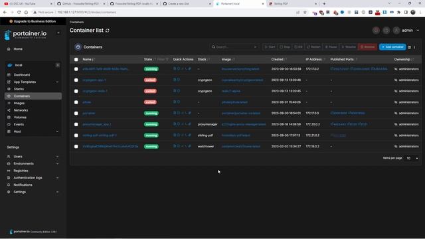Open Images via its sidebar icon
The height and width of the screenshot is (239, 425).
tap(9, 104)
